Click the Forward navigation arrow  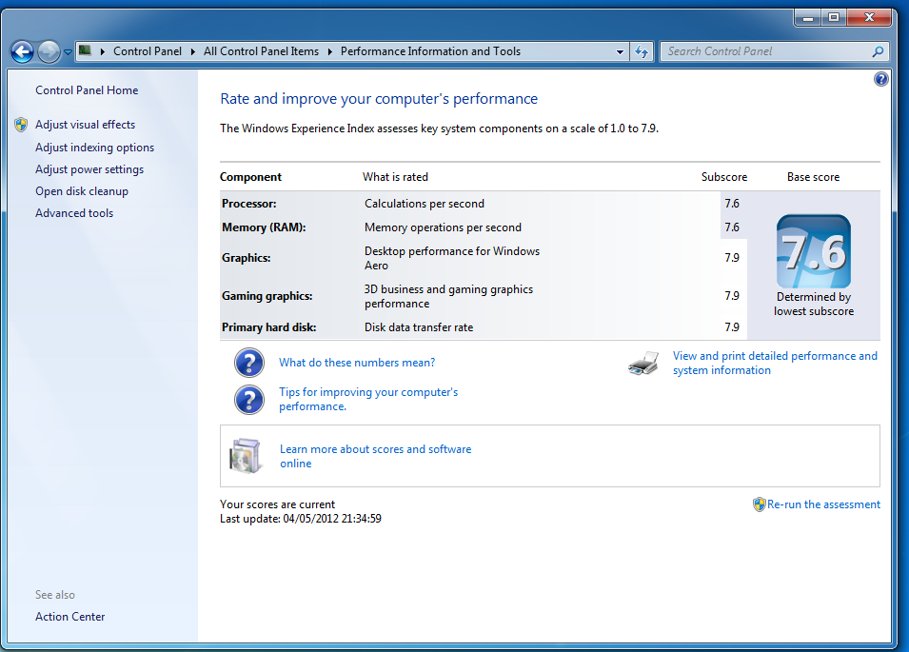[x=49, y=51]
